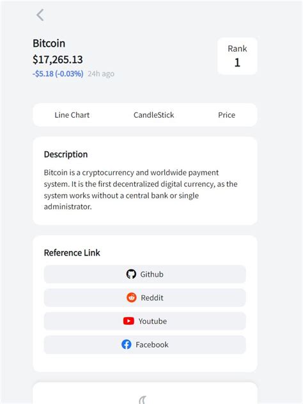Viewport: 303px width, 404px height.
Task: Open the Github reference link label
Action: 151,274
